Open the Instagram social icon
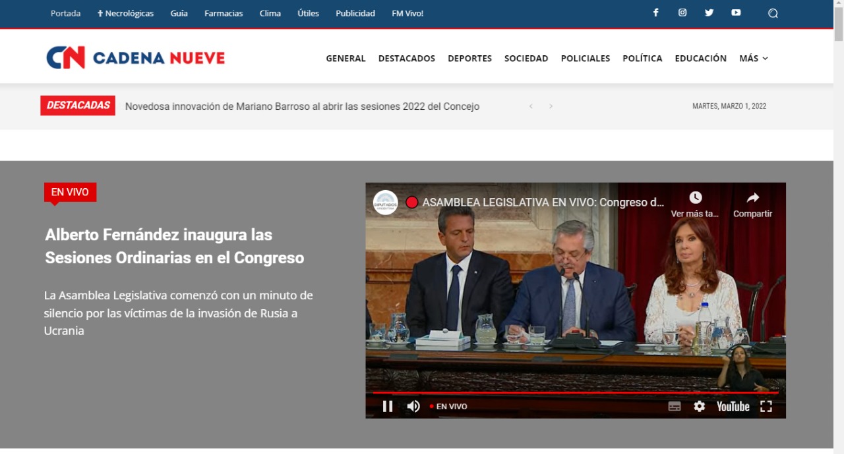This screenshot has width=844, height=454. click(x=682, y=13)
